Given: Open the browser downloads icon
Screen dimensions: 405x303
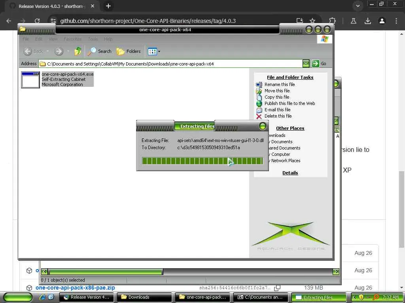Looking at the screenshot, I should tap(368, 21).
